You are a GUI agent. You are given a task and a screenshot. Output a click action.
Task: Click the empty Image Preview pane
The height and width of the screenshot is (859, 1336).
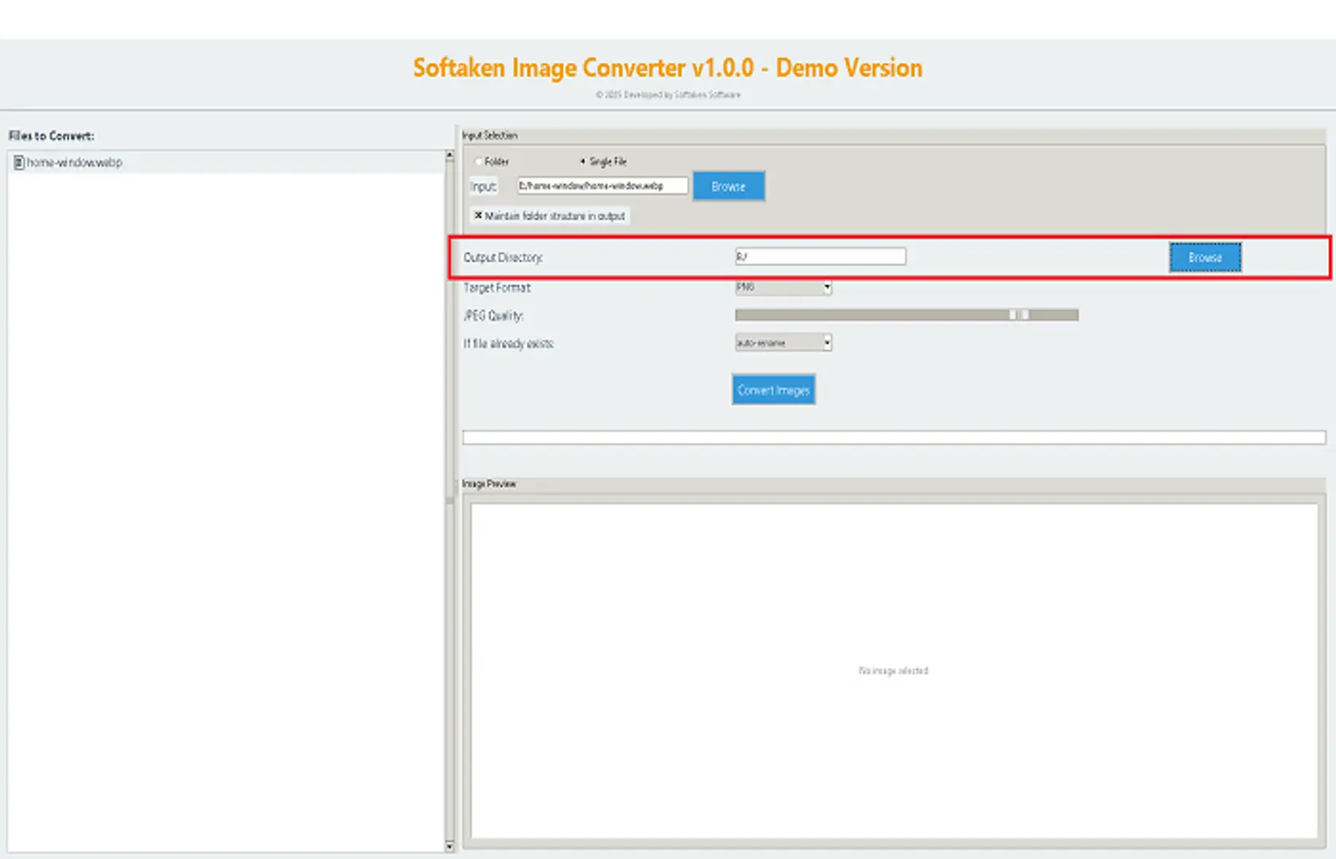point(894,670)
